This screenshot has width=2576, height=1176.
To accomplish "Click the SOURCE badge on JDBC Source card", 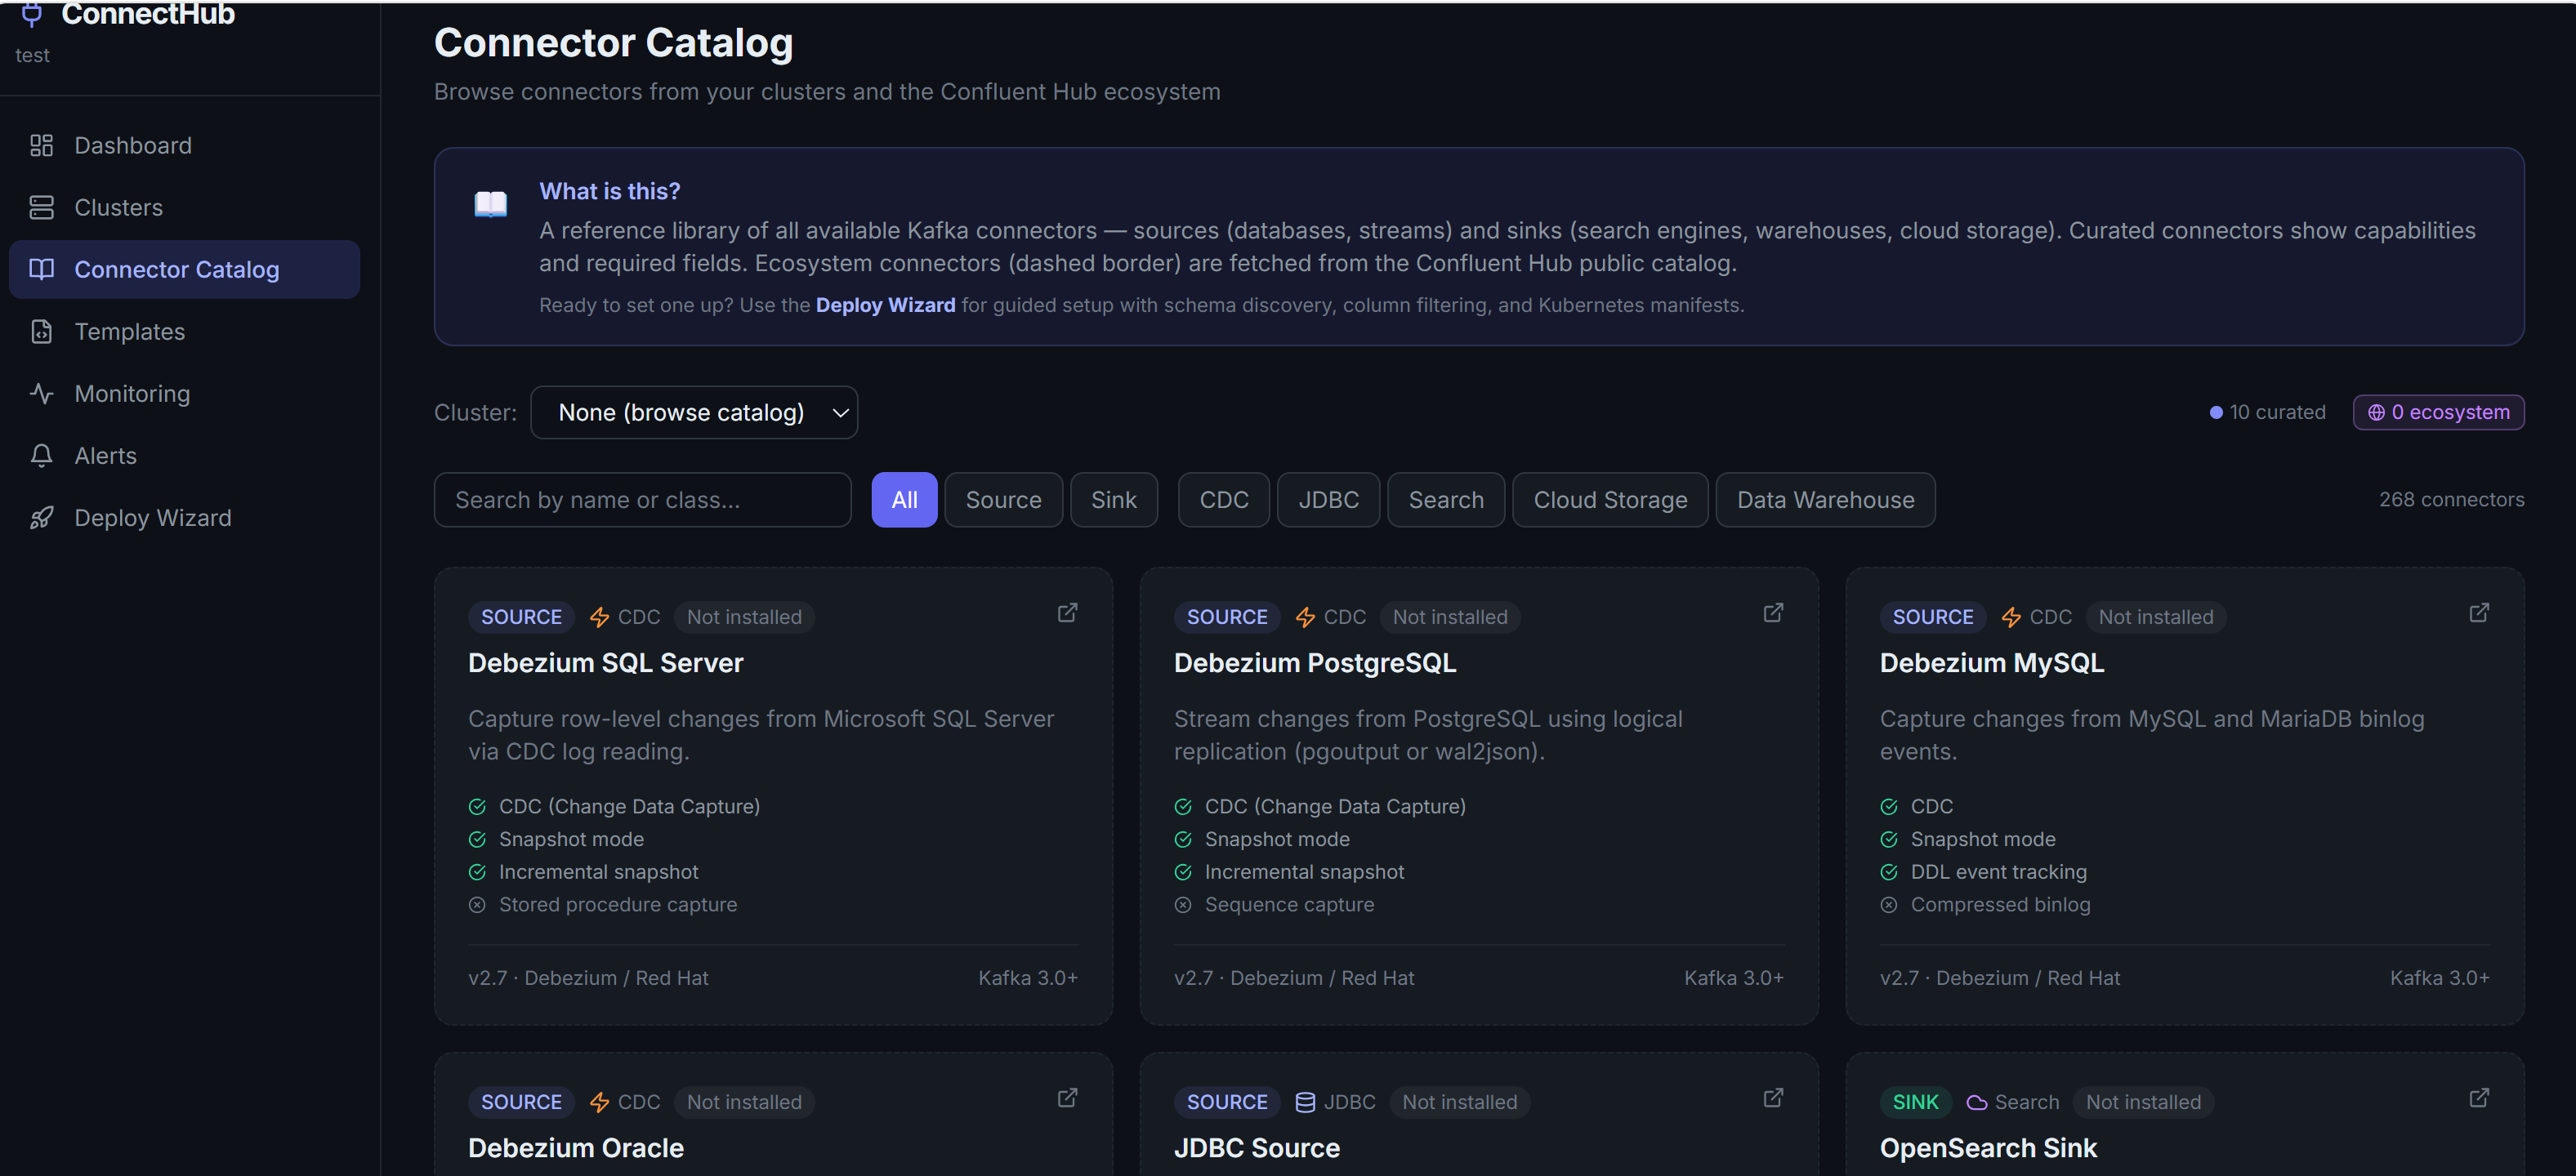I will [1227, 1102].
